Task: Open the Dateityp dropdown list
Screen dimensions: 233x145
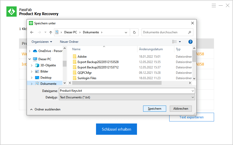Action: (x=193, y=97)
